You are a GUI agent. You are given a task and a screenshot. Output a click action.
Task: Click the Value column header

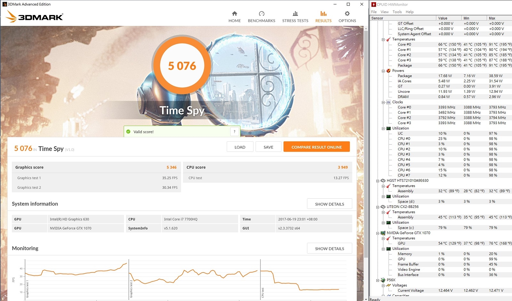449,18
